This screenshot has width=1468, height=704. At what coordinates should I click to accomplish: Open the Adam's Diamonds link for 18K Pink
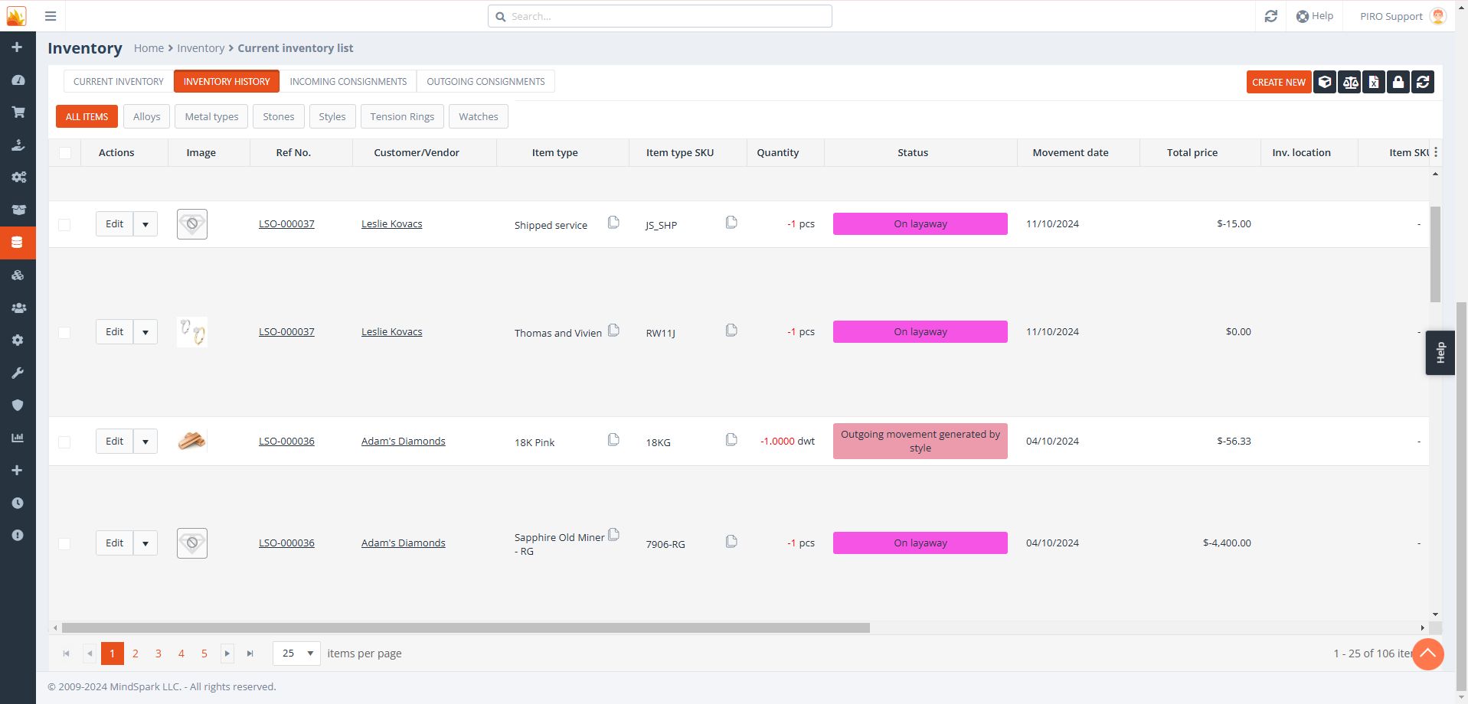(x=403, y=442)
